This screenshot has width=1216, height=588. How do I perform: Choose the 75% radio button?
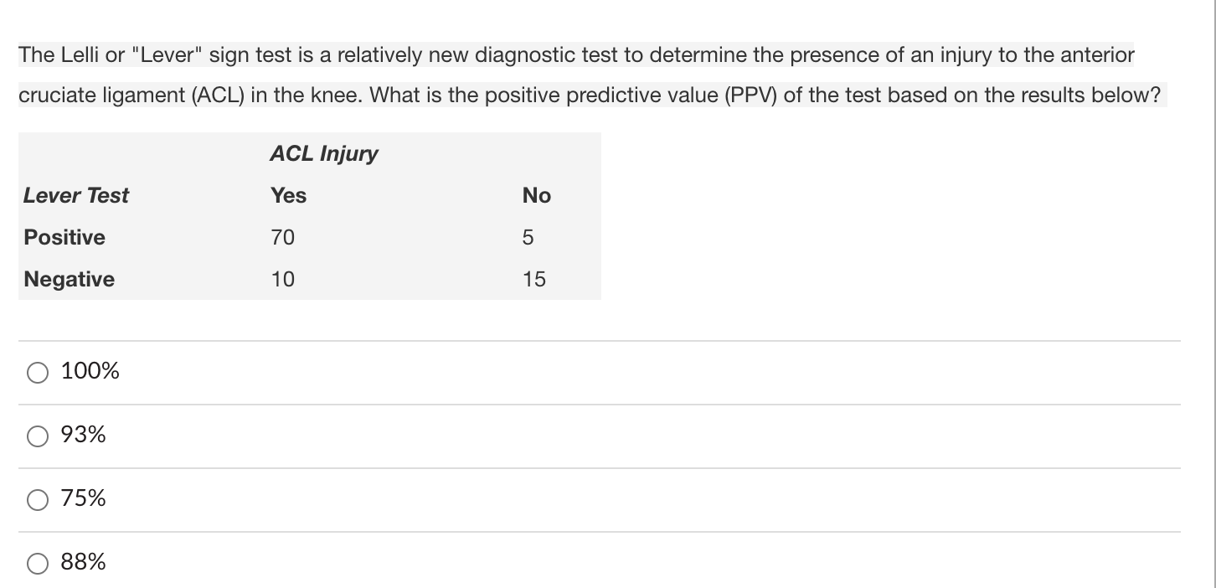[38, 500]
